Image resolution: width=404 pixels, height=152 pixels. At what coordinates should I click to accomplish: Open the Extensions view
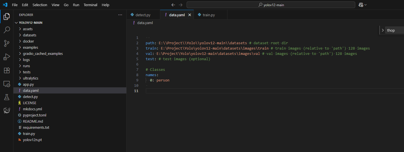pos(7,70)
